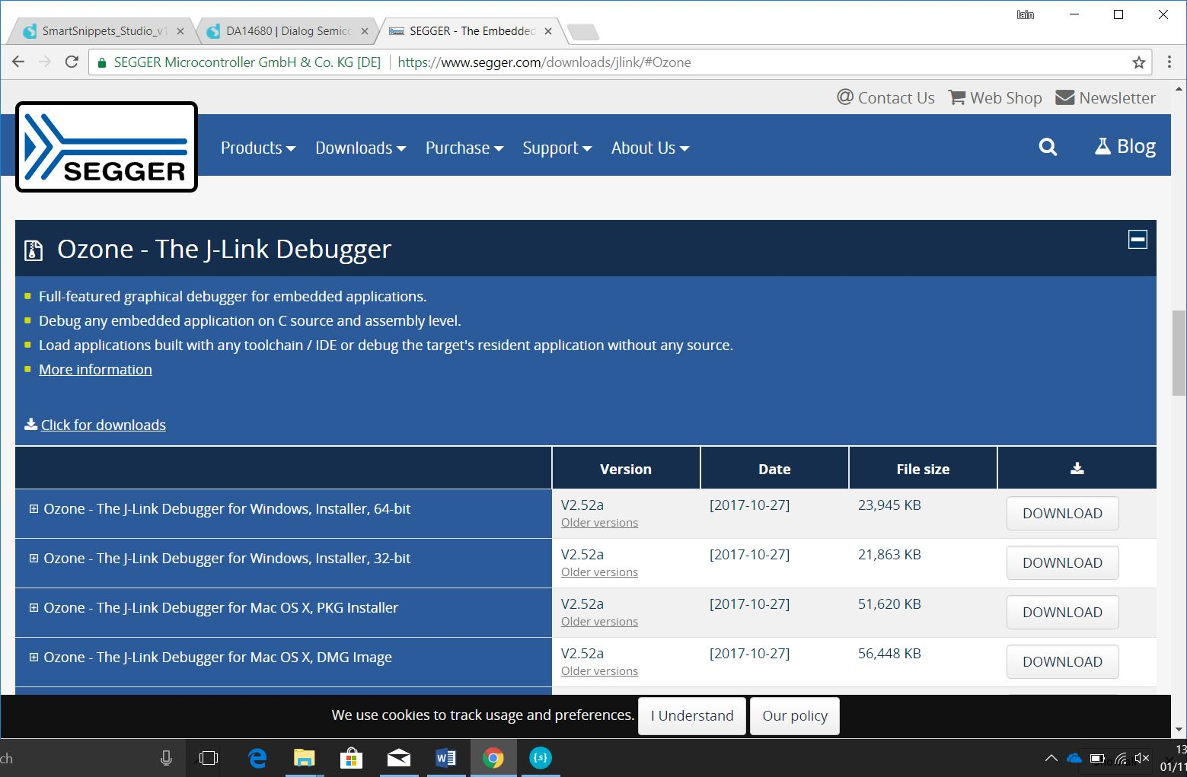Viewport: 1187px width, 777px height.
Task: Open Word from taskbar
Action: coord(446,758)
